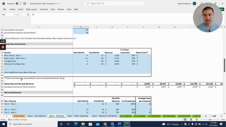Open the Windows Start menu
This screenshot has height=127, width=226.
pyautogui.click(x=3, y=124)
